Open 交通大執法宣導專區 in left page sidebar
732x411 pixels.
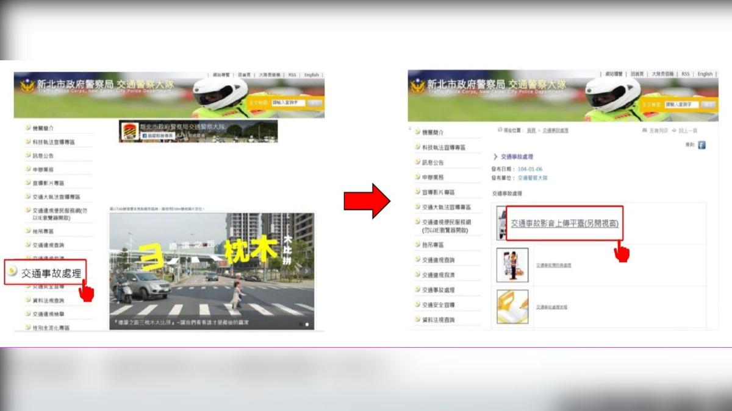tap(56, 197)
